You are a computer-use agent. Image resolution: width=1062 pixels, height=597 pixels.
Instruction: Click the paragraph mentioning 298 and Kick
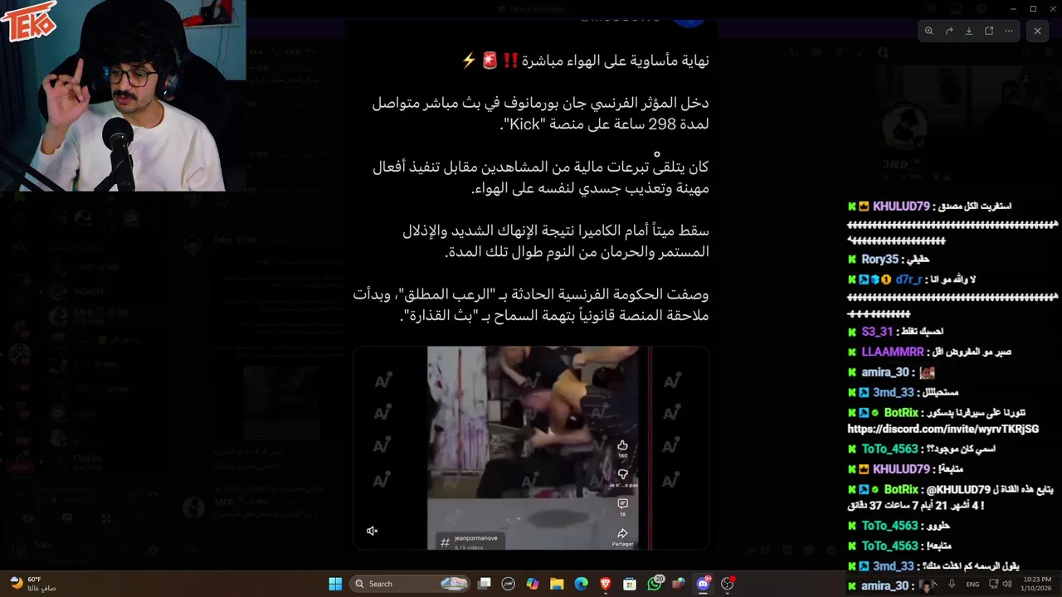(x=540, y=114)
